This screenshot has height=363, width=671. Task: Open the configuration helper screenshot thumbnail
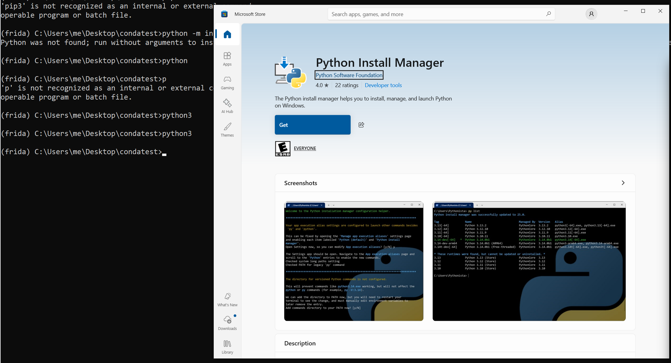click(x=354, y=261)
